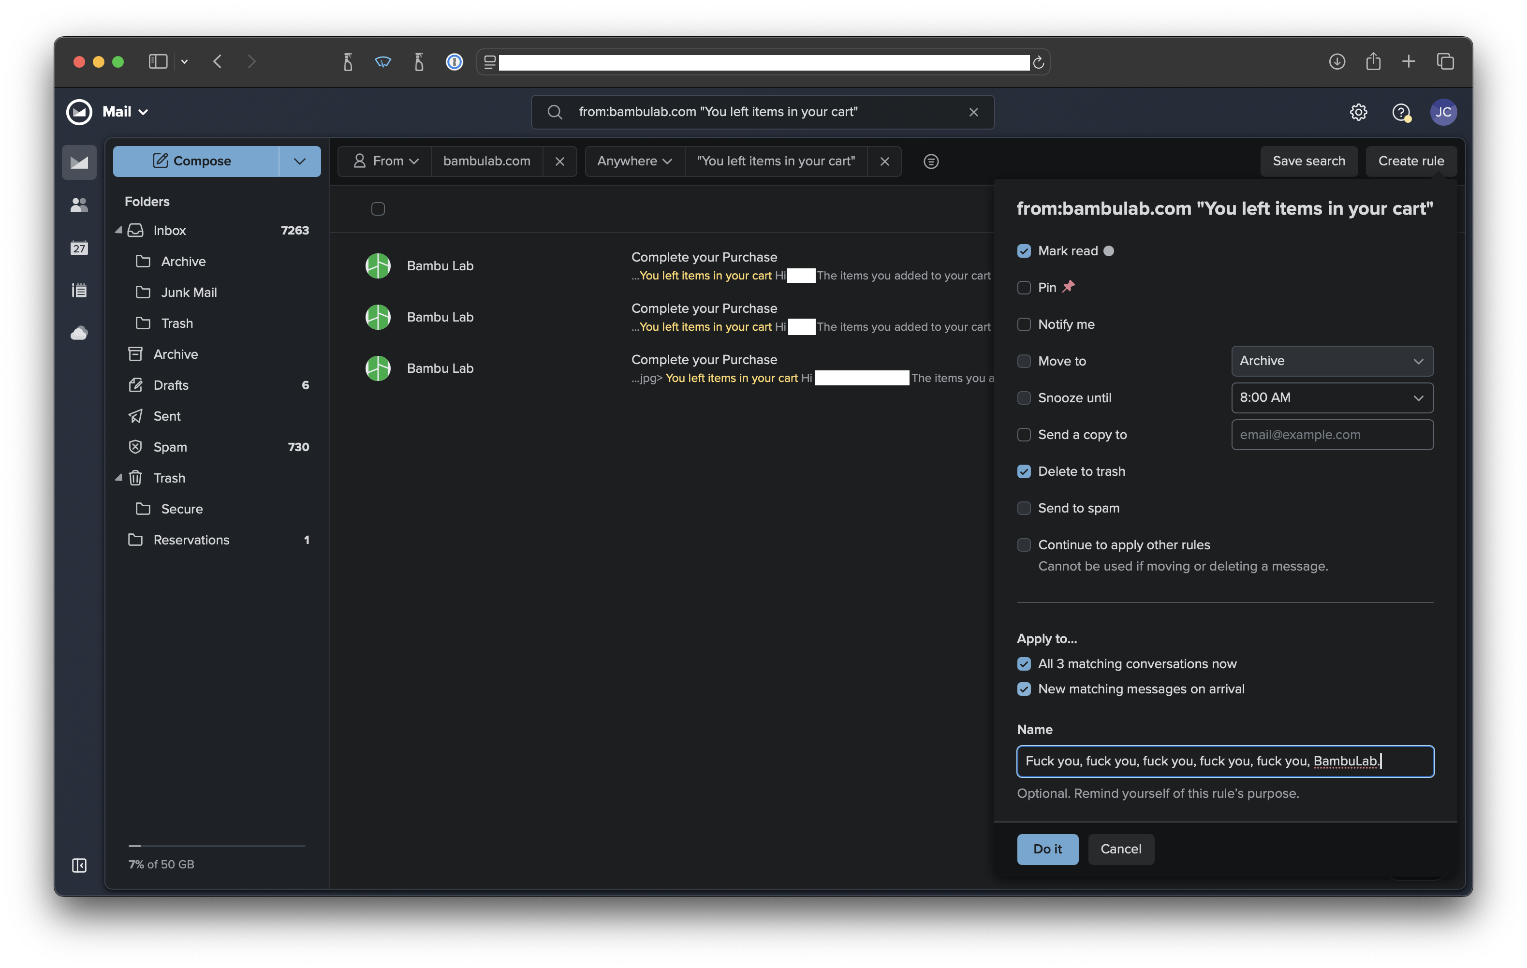Open browser sidebar options chevron
This screenshot has height=968, width=1527.
point(184,62)
